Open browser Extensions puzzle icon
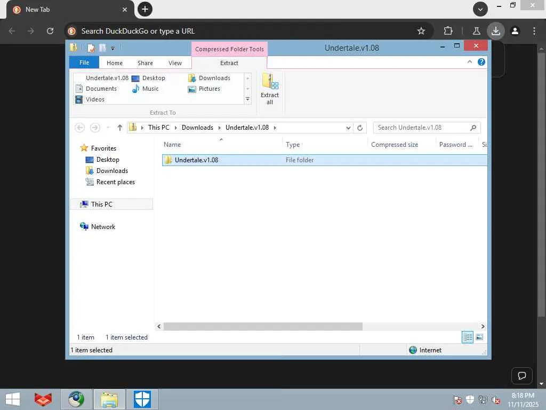The width and height of the screenshot is (546, 410). [x=448, y=31]
